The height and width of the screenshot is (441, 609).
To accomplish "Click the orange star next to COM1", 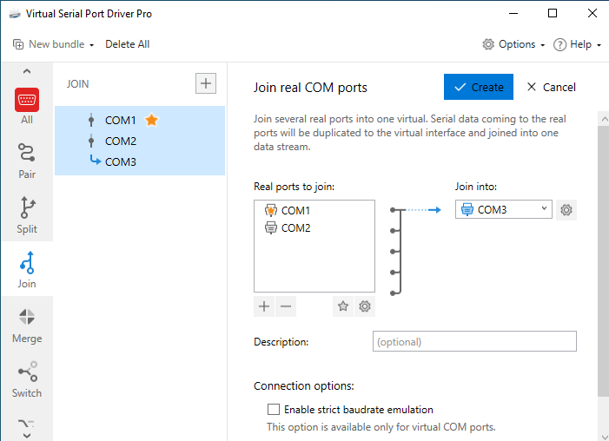I will tap(151, 120).
